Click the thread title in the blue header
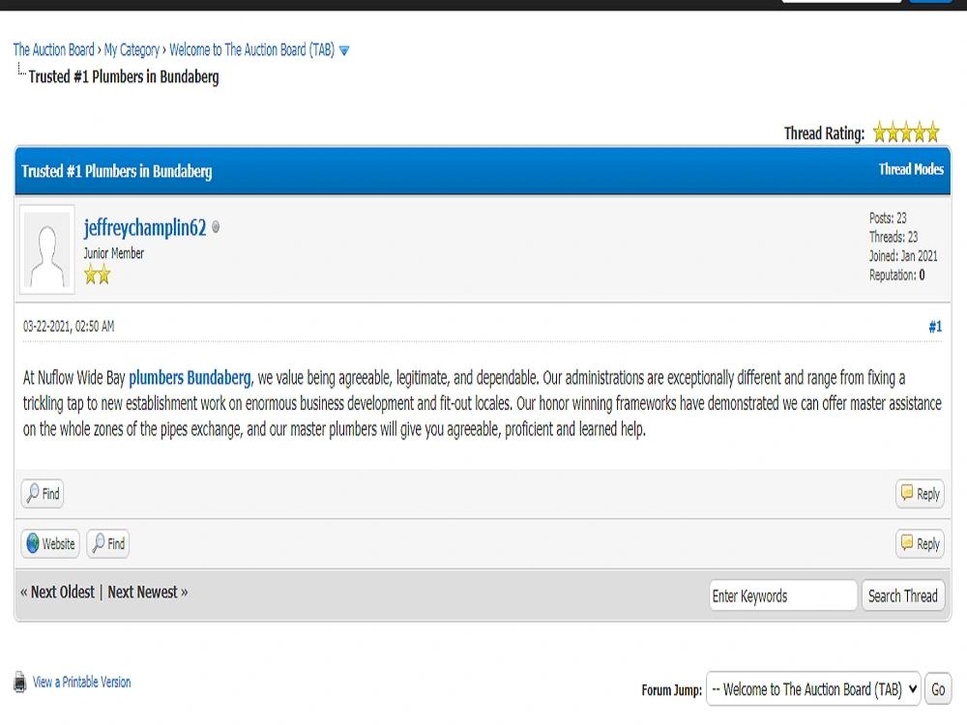The height and width of the screenshot is (725, 967). 117,171
